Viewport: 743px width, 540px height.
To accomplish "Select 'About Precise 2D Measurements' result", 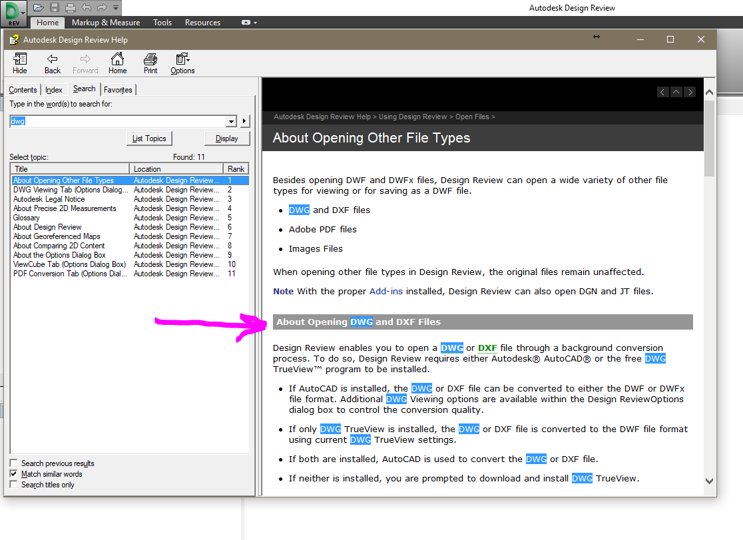I will click(x=130, y=208).
